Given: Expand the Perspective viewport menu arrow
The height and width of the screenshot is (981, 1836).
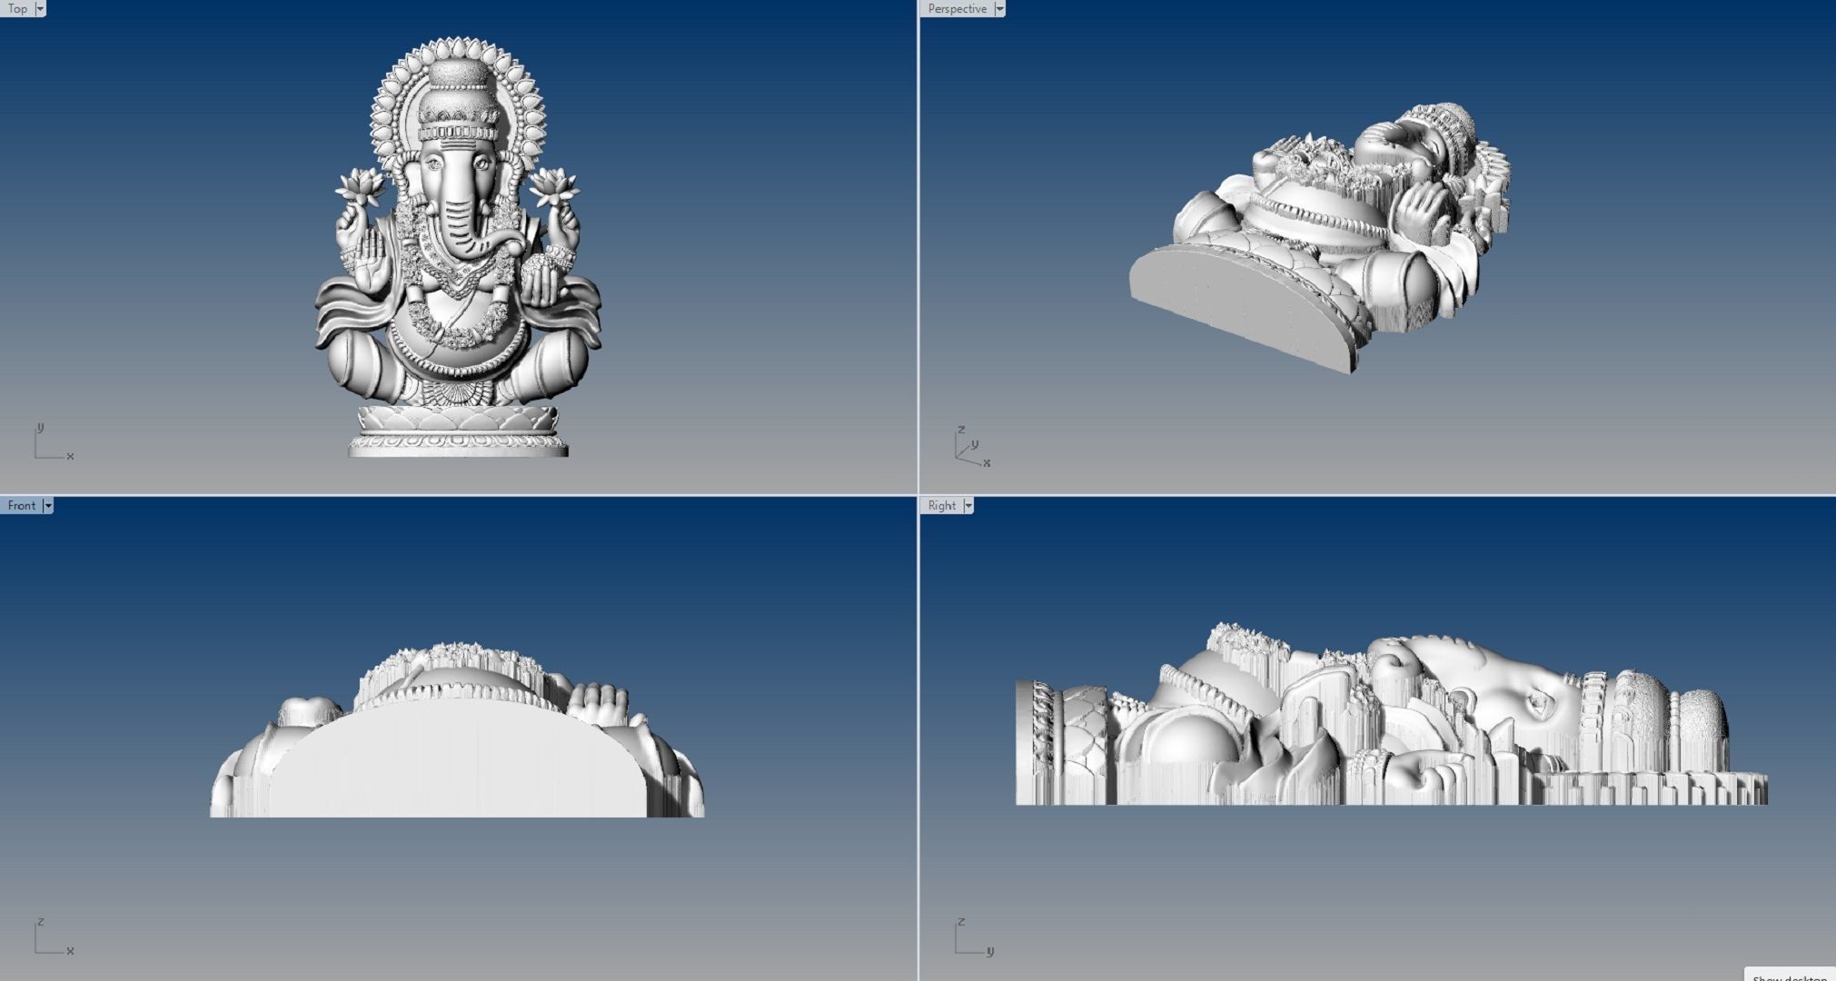Looking at the screenshot, I should [x=999, y=8].
